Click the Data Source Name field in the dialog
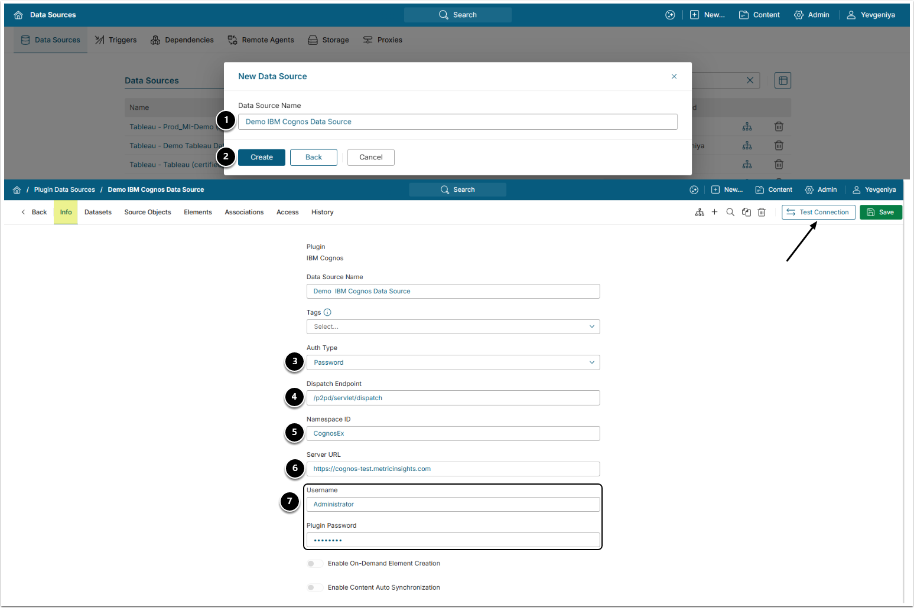This screenshot has height=608, width=914. (x=458, y=122)
